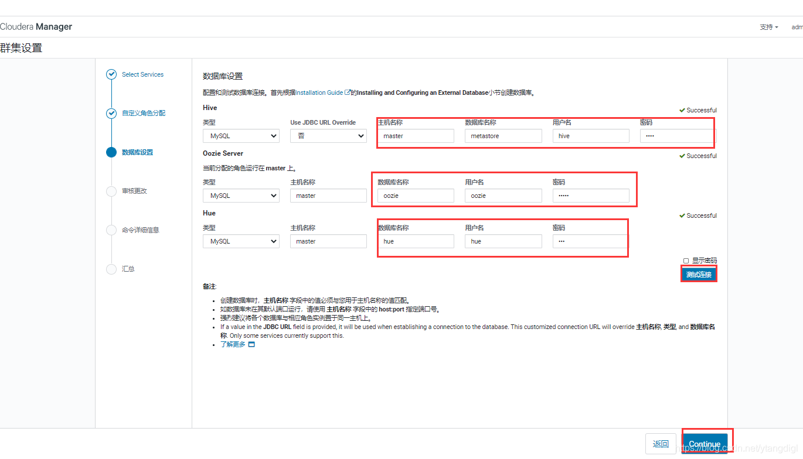This screenshot has height=459, width=803.
Task: Select the 命令详细信息 step label
Action: point(141,230)
